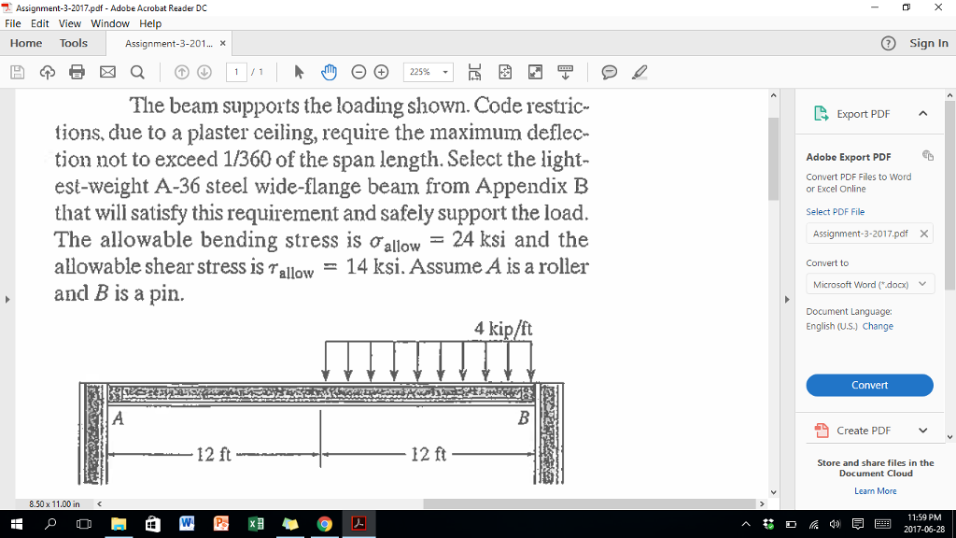
Task: Select the arrow selection tool
Action: tap(298, 71)
